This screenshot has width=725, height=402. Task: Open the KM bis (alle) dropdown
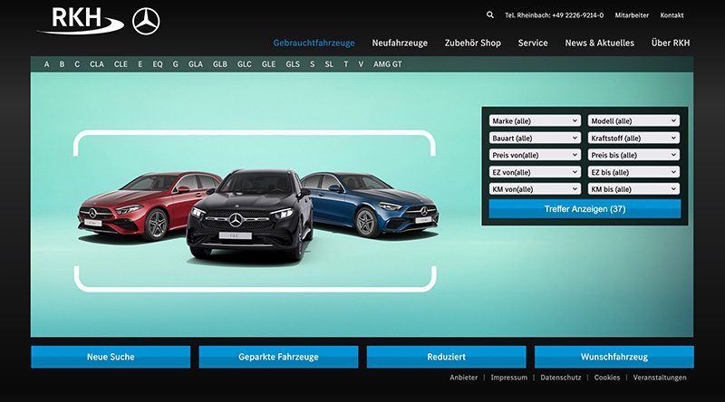coord(633,189)
